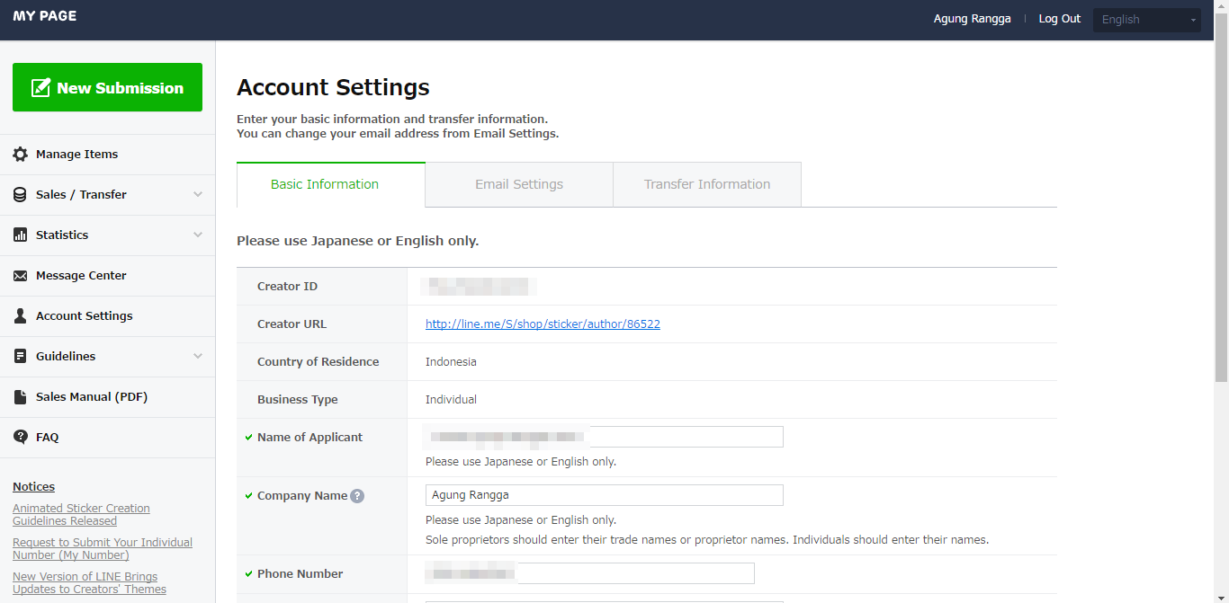
Task: Click the Manage Items gear icon
Action: tap(20, 155)
